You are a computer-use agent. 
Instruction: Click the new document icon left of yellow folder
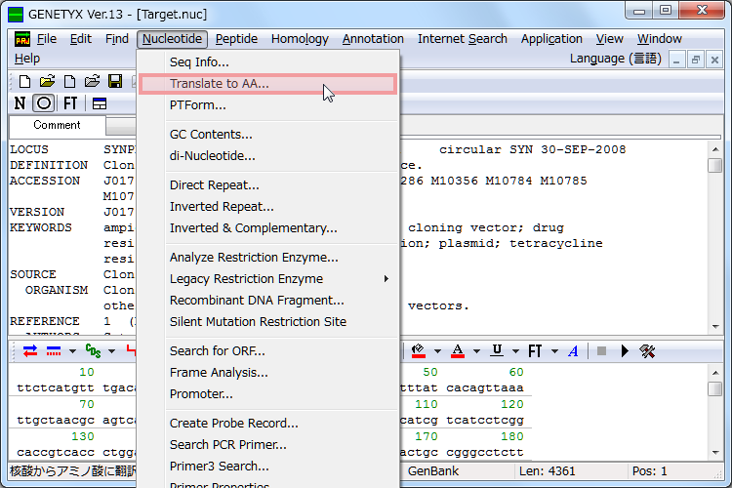point(24,81)
